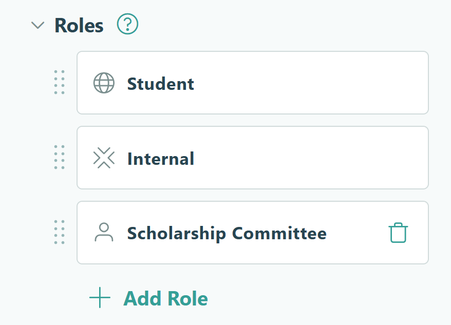Delete the Scholarship Committee role via trash icon
The image size is (451, 325).
pyautogui.click(x=398, y=232)
